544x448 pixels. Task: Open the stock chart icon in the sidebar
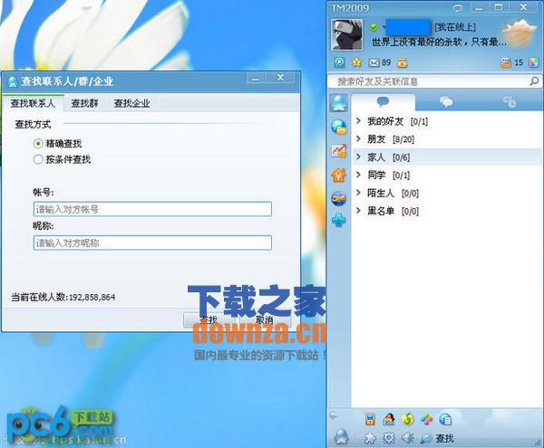tap(338, 151)
